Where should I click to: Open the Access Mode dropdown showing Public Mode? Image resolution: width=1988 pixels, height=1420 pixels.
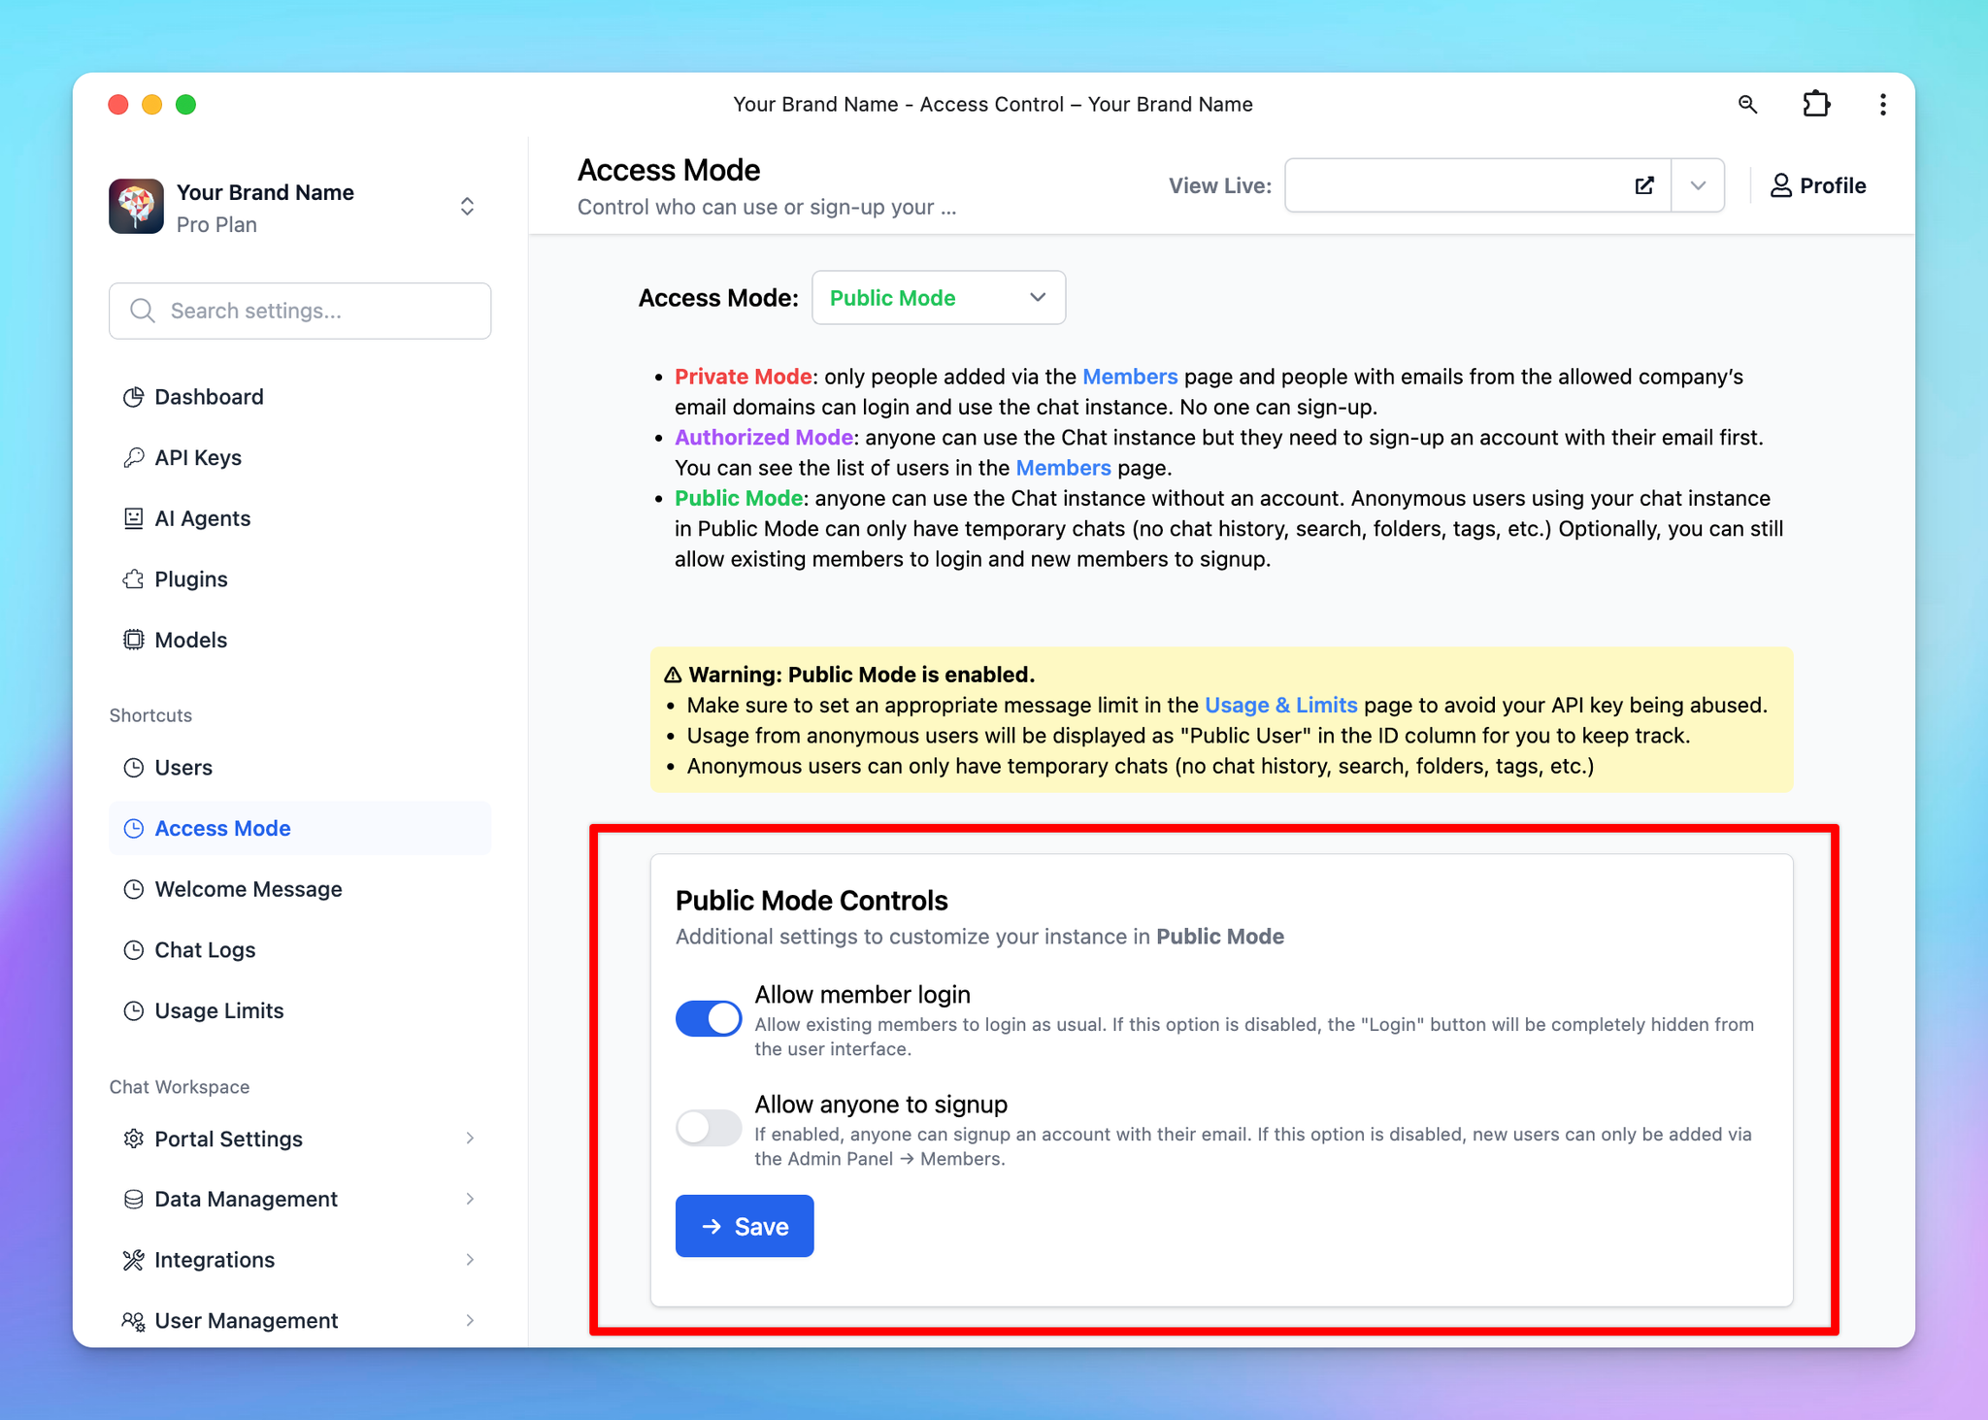[x=939, y=298]
